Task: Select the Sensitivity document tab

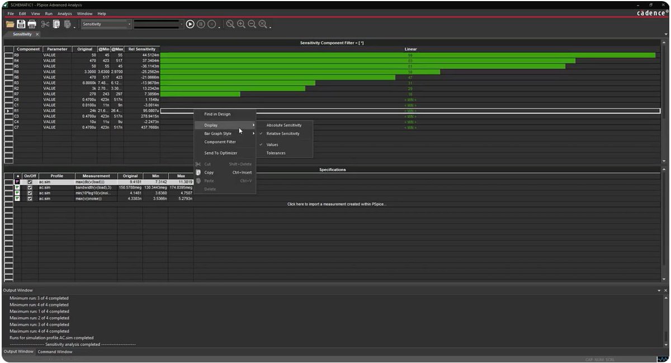Action: coord(23,34)
